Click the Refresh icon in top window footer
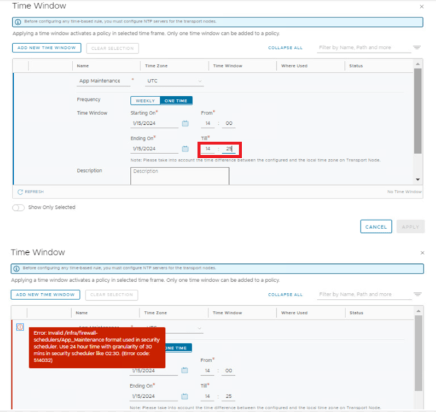Screen dimensions: 436x412 (x=20, y=192)
